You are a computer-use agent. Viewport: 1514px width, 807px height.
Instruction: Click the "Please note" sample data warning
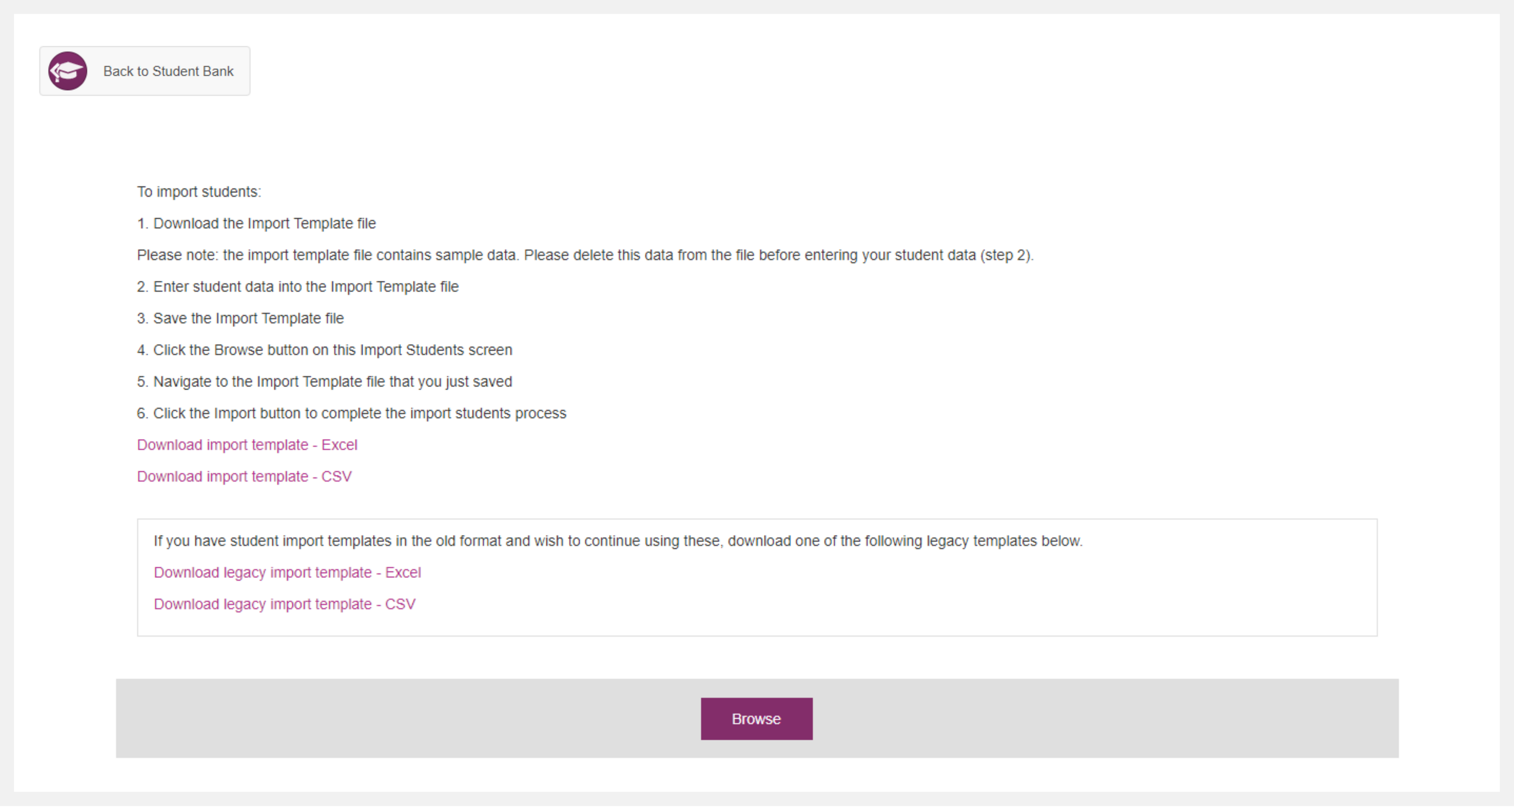(x=585, y=255)
